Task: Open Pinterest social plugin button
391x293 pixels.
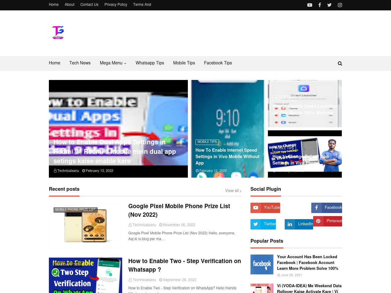Action: point(327,221)
